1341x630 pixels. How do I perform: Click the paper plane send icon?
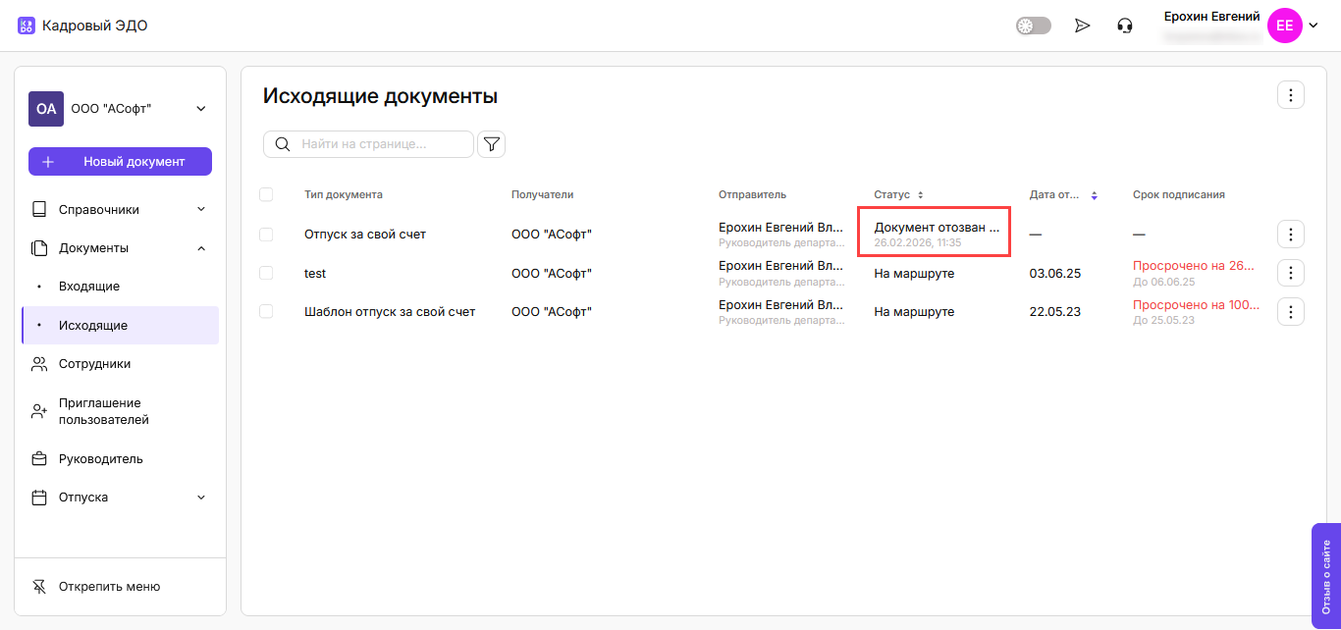1082,26
